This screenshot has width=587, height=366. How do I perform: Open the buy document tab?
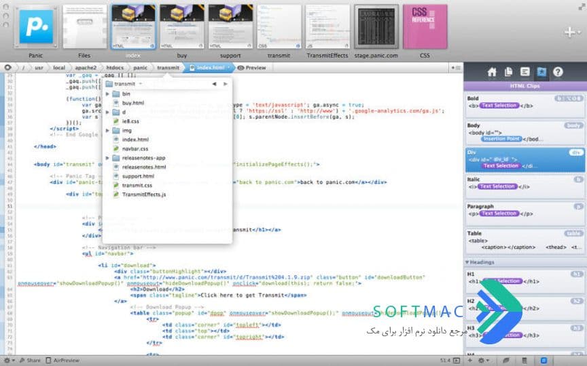tap(182, 27)
